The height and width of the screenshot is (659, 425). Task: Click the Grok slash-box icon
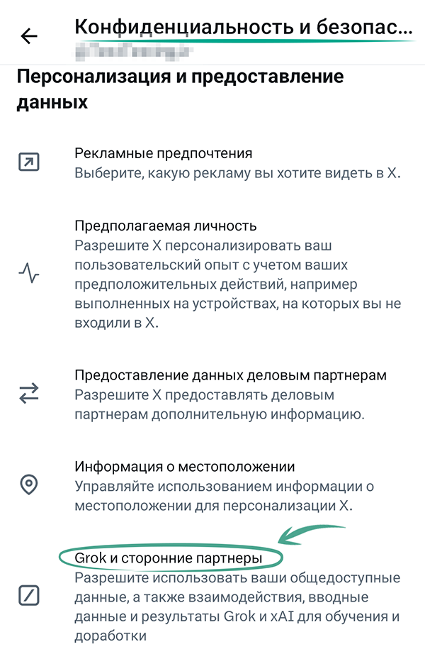pyautogui.click(x=29, y=594)
